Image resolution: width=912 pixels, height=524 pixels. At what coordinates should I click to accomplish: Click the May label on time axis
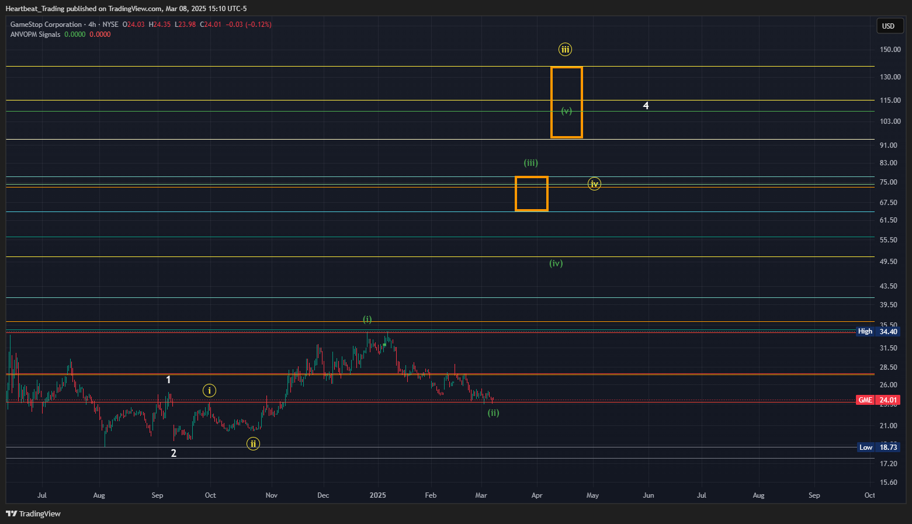[592, 495]
